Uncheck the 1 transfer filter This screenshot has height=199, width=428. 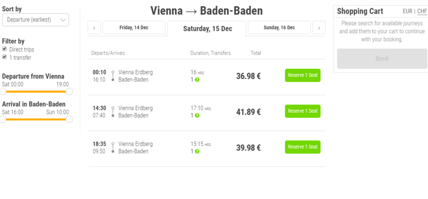click(4, 57)
